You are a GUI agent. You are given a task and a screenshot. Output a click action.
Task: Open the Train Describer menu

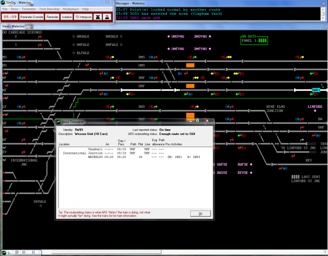coord(49,9)
